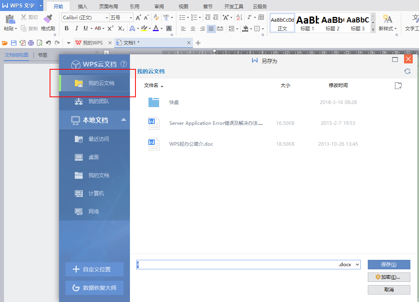Click the decrease indent icon
Image resolution: width=419 pixels, height=302 pixels.
pyautogui.click(x=208, y=17)
